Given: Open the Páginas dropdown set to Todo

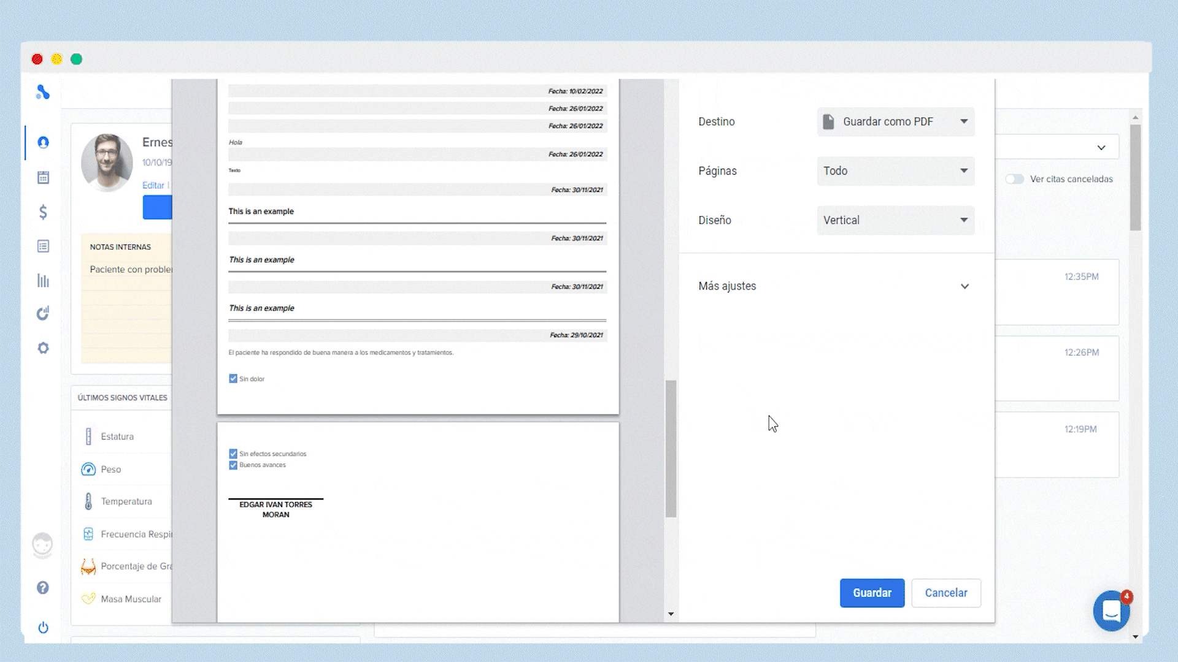Looking at the screenshot, I should coord(895,171).
